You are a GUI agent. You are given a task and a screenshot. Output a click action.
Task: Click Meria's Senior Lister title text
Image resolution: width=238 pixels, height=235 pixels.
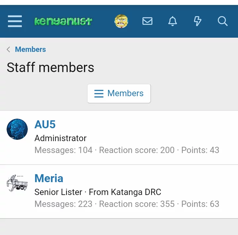[59, 192]
